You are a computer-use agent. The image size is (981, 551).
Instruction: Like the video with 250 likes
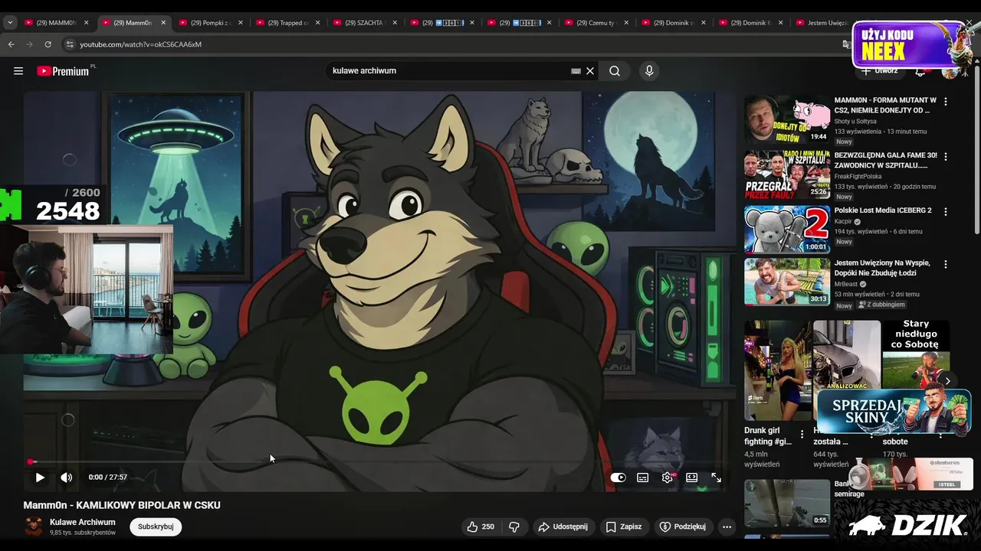point(481,527)
